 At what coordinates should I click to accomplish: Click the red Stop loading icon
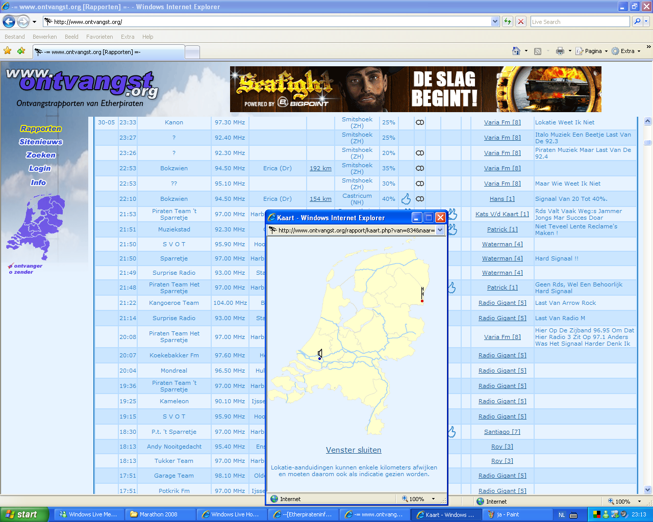(x=520, y=21)
